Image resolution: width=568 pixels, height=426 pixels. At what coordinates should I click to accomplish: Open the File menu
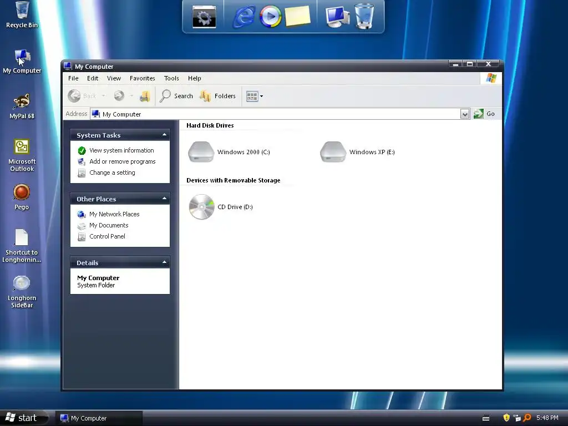coord(73,78)
